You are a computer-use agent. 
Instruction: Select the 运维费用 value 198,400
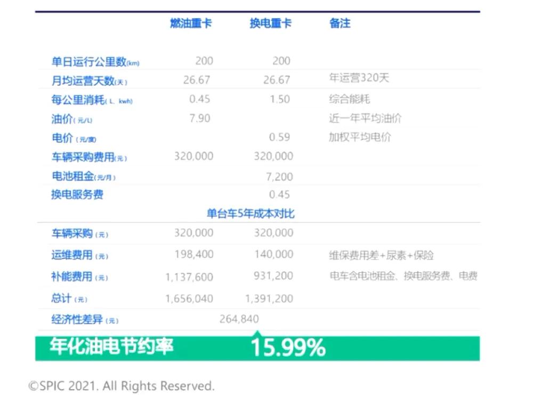point(194,255)
